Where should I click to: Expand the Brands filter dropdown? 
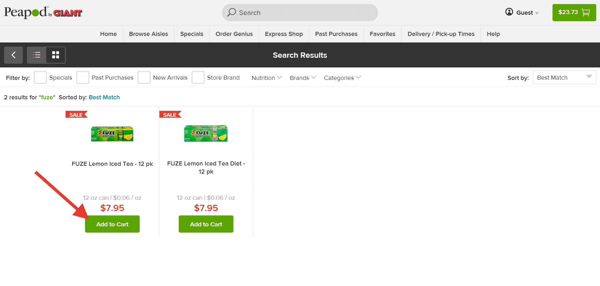point(303,78)
